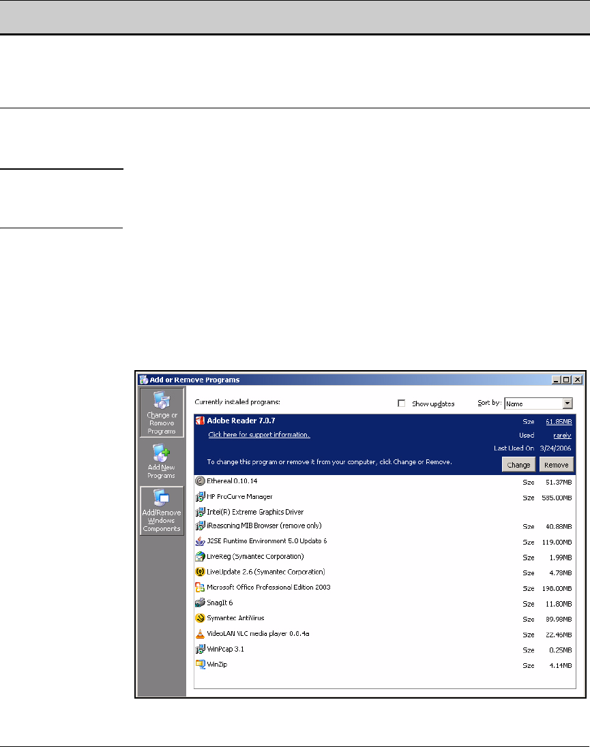Minimize the Add or Remove Programs window

pos(556,380)
